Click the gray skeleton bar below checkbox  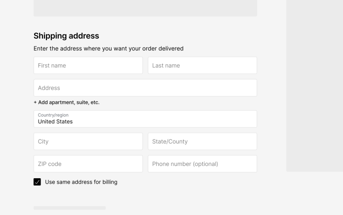(69, 208)
